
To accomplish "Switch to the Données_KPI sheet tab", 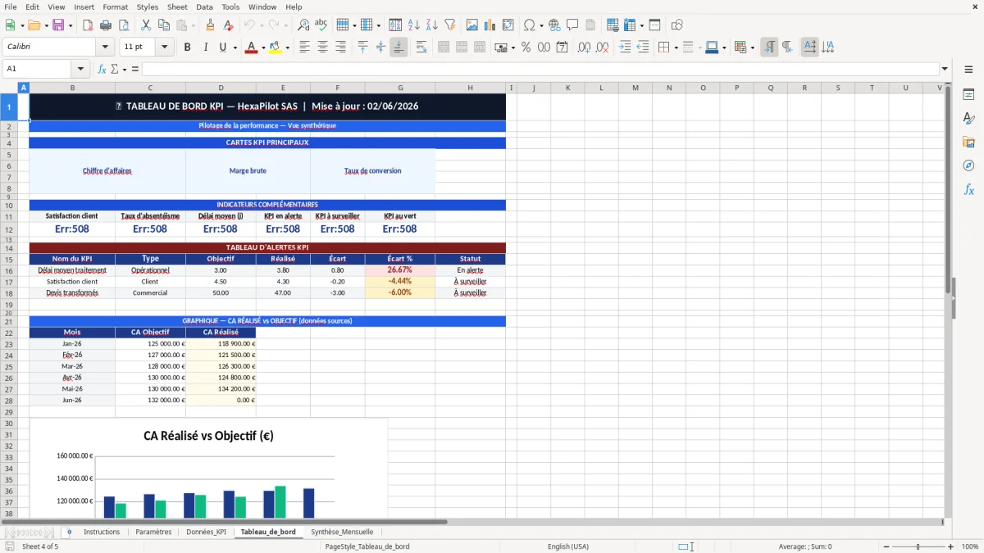I will (206, 532).
